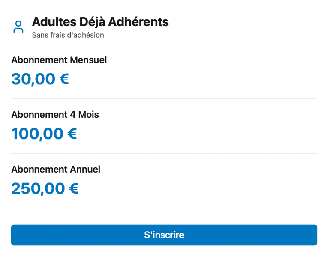Click the euro symbol after 30,00
329x259 pixels.
(64, 79)
